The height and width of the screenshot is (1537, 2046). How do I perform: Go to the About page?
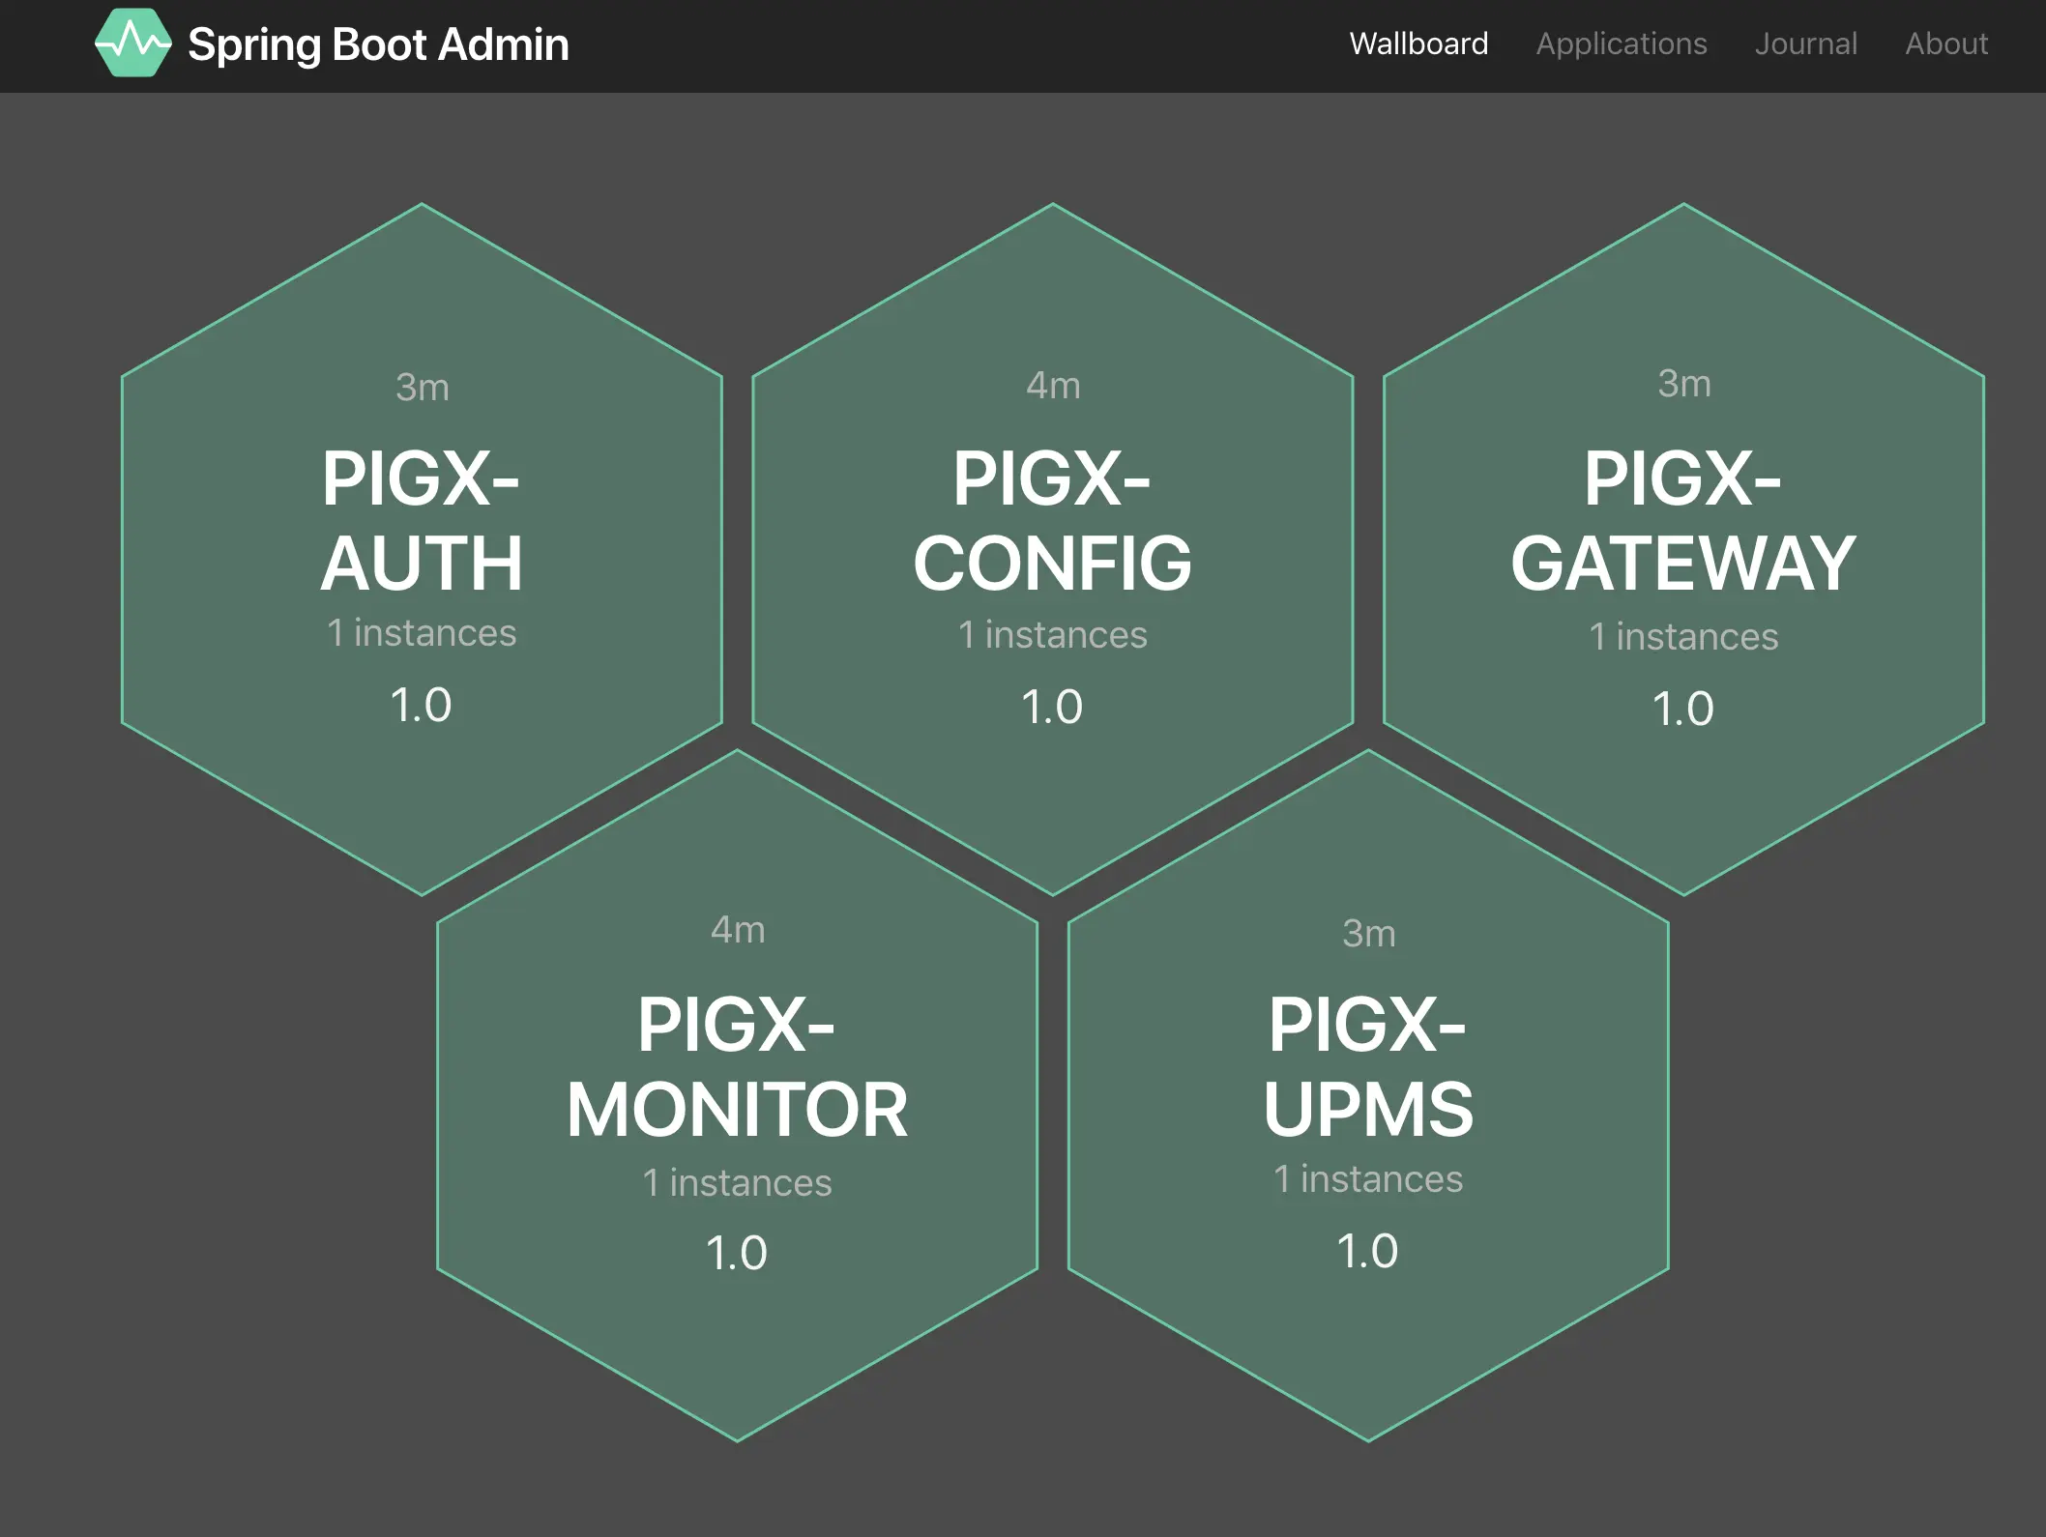point(1945,43)
